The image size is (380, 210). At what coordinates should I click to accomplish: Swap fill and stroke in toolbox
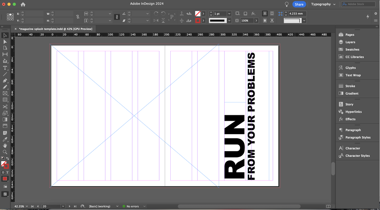pos(7,158)
